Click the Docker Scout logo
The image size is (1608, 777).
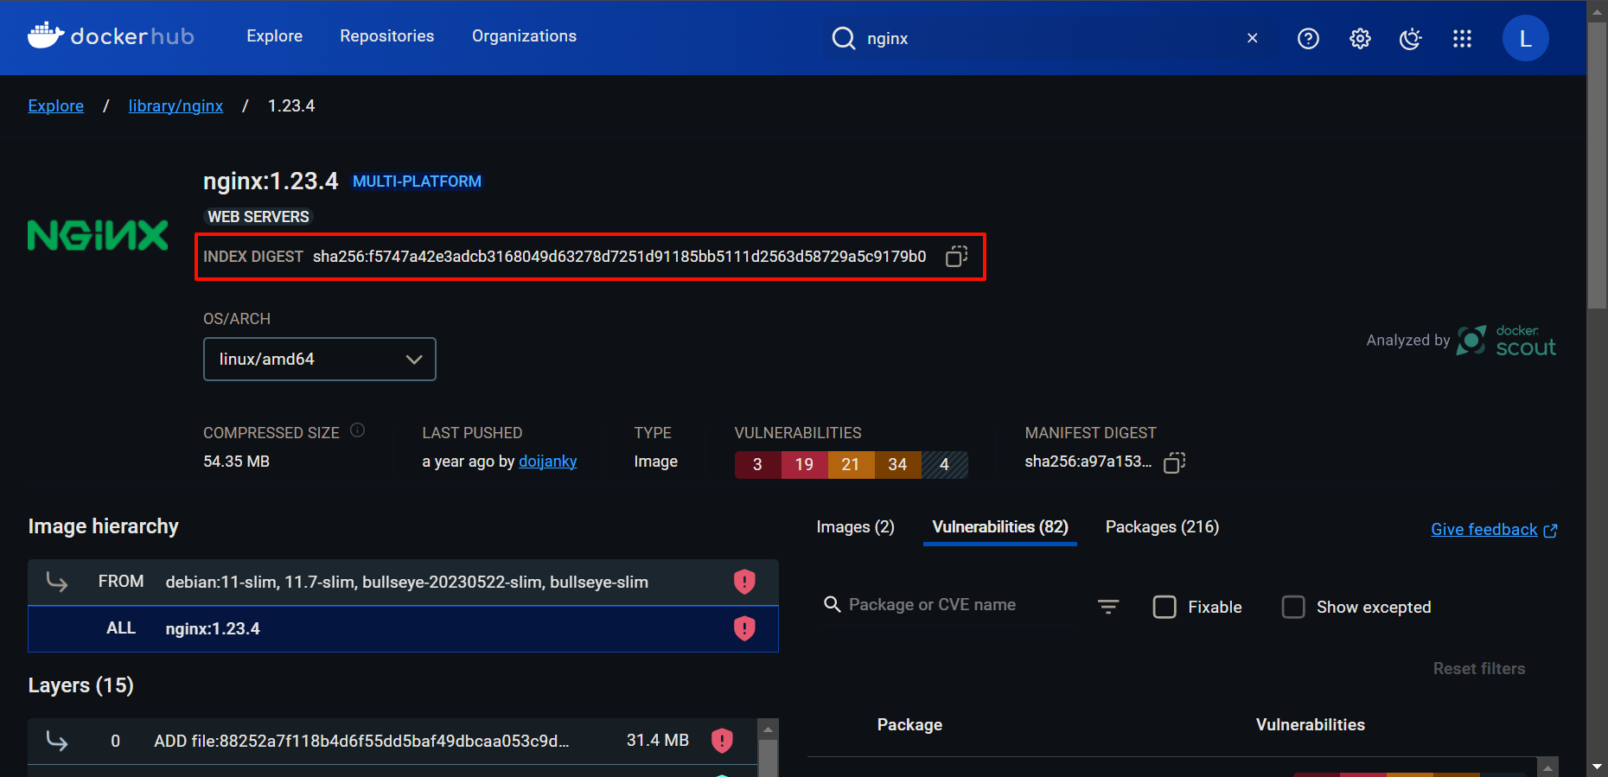point(1506,341)
